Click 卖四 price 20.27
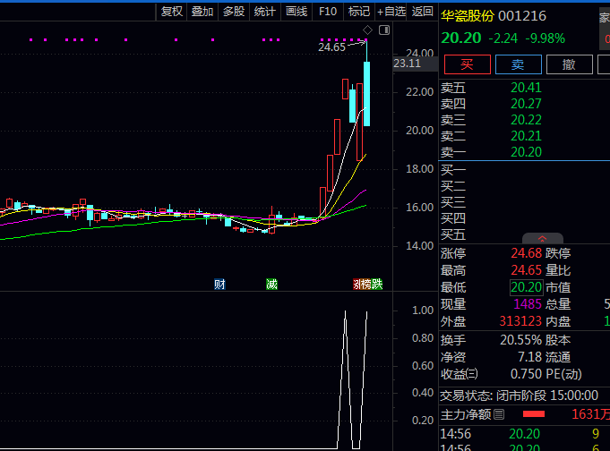 pos(526,104)
